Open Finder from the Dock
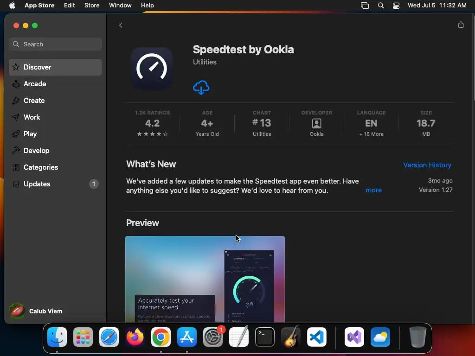 tap(57, 337)
